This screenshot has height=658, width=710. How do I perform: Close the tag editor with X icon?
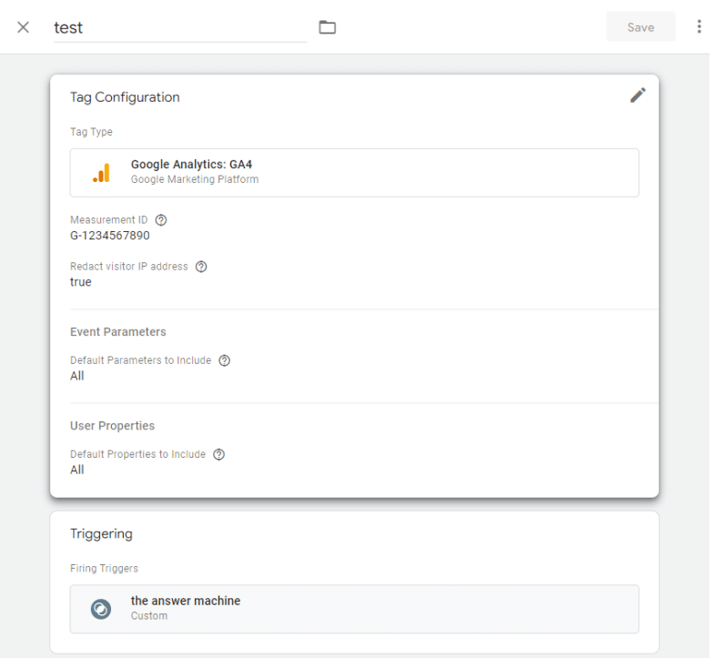click(24, 27)
